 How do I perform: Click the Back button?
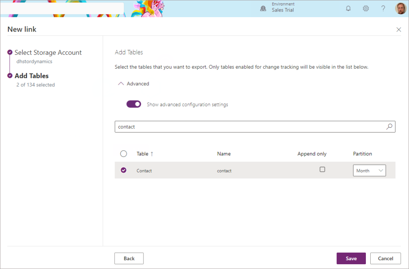(129, 258)
